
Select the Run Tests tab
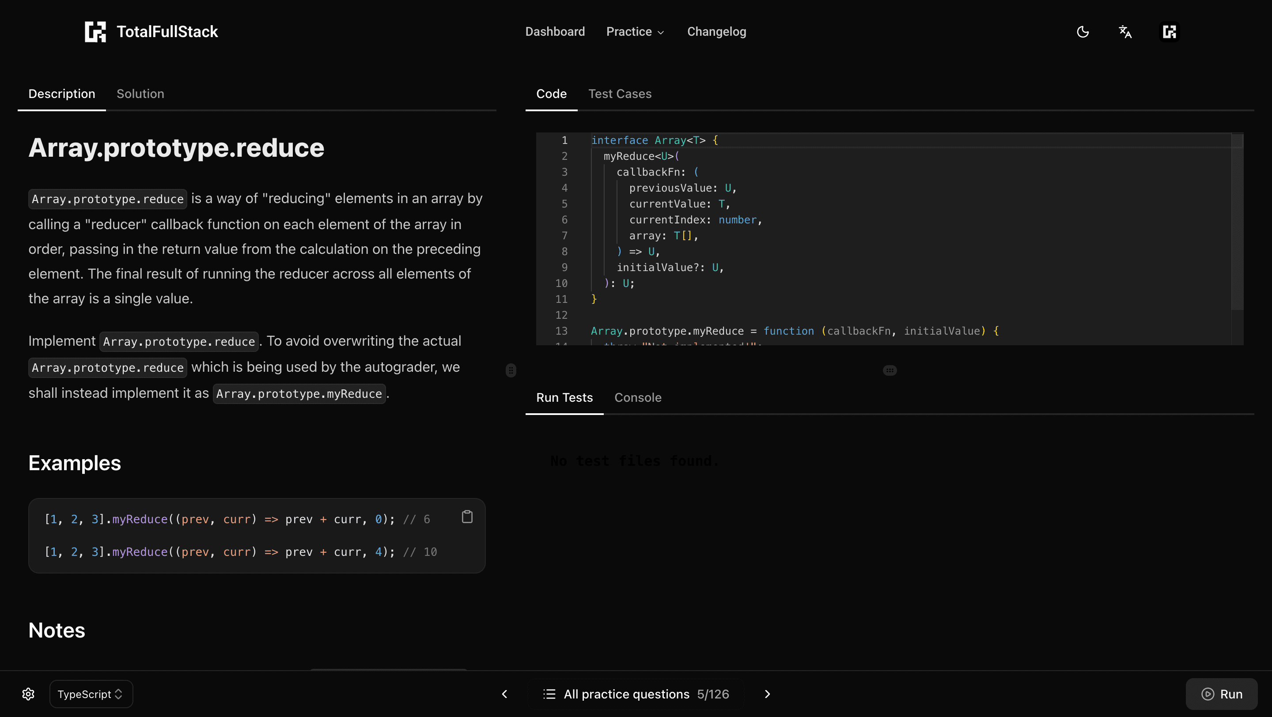pos(564,398)
